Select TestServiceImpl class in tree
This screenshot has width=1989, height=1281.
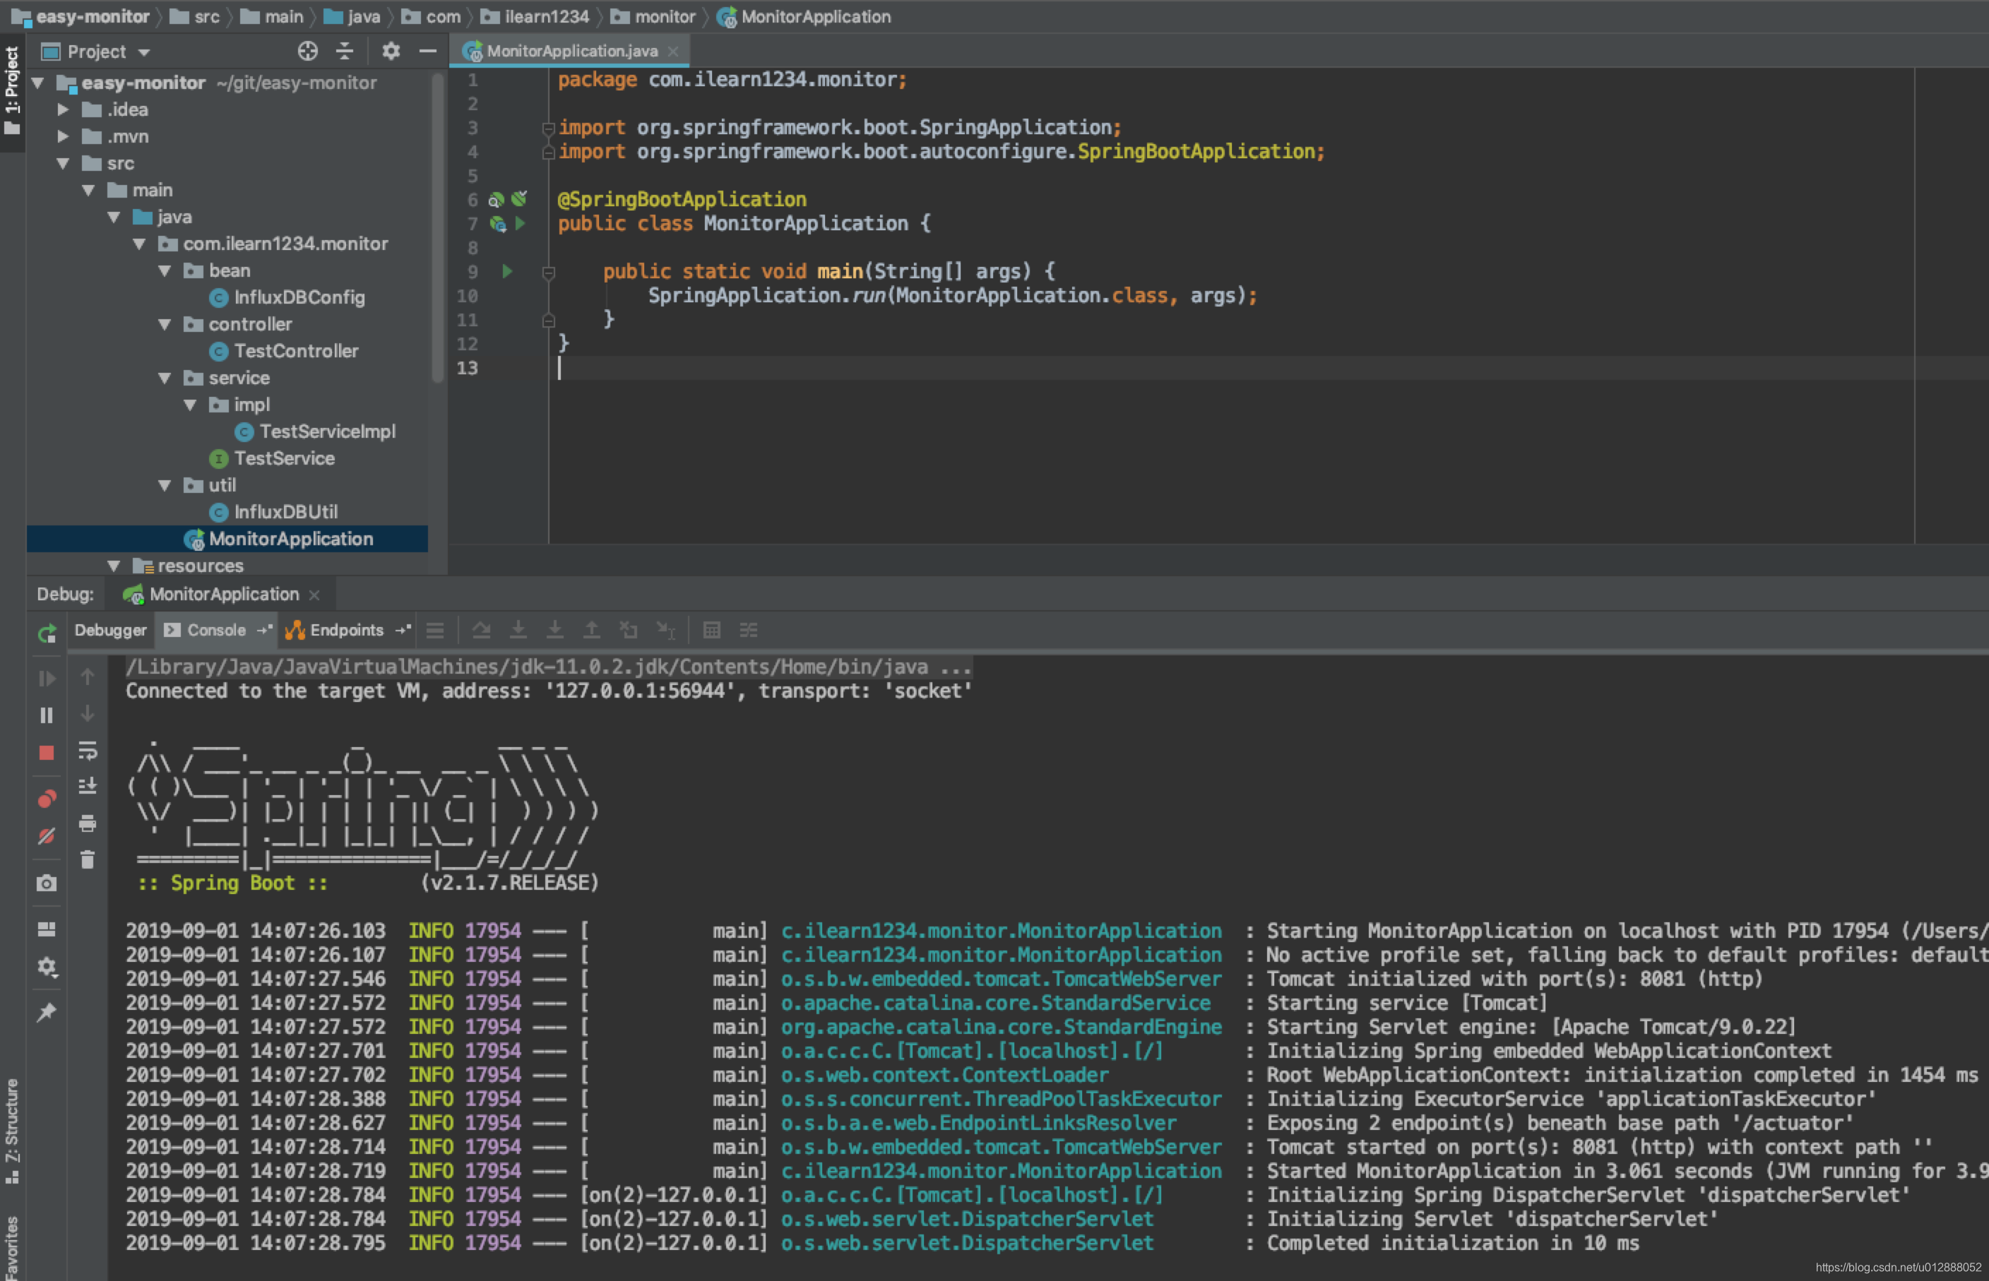(x=315, y=431)
